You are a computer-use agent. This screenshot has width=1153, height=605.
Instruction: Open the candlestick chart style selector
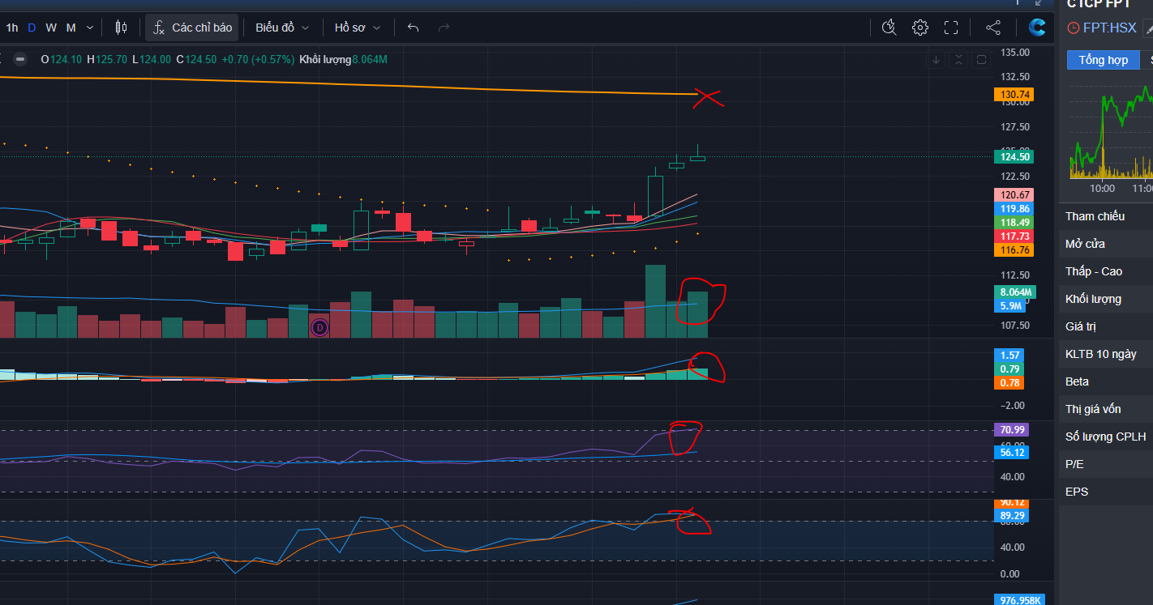[x=121, y=28]
